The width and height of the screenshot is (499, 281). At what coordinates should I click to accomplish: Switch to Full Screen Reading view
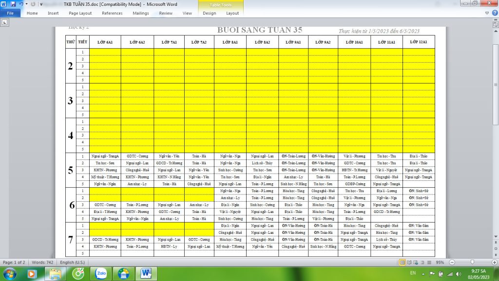click(x=408, y=263)
